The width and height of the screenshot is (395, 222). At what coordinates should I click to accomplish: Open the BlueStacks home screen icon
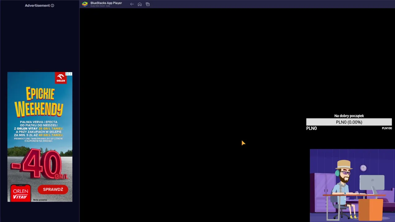(x=140, y=4)
